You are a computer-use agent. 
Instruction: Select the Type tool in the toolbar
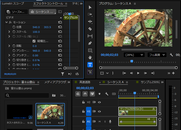click(90, 65)
